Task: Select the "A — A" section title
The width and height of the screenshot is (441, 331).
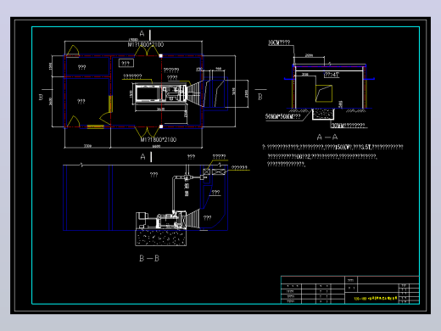Action: [327, 137]
